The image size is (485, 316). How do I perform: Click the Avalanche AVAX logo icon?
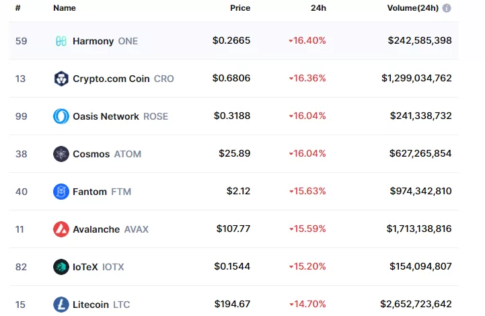(61, 229)
